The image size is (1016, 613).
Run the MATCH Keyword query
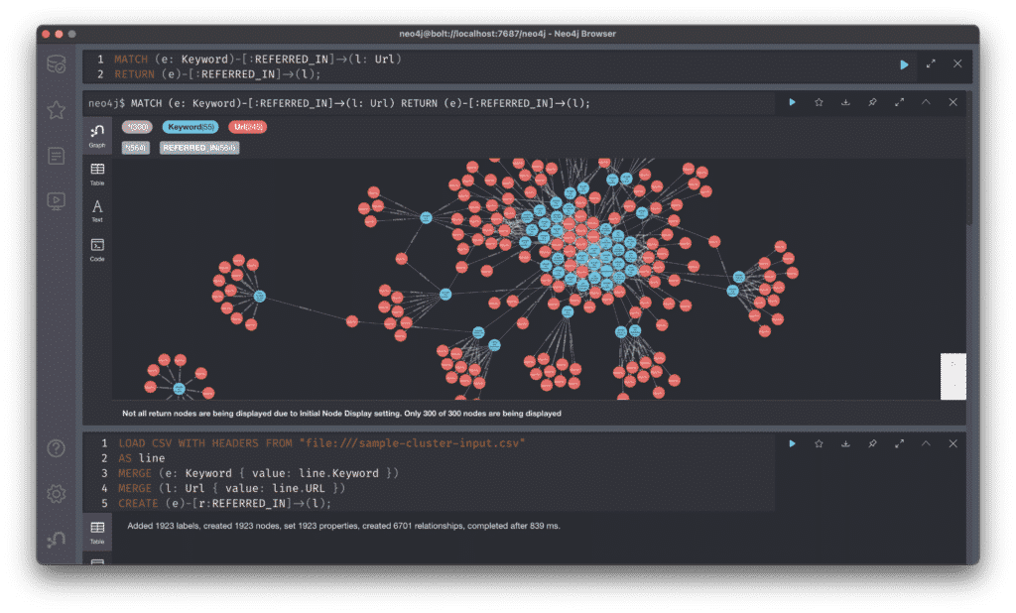pos(903,63)
